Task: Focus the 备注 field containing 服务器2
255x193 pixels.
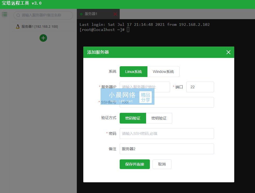Action: pyautogui.click(x=167, y=149)
